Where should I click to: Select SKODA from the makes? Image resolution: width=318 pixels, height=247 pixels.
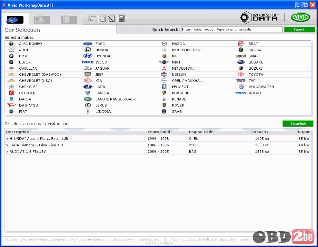coord(255,50)
